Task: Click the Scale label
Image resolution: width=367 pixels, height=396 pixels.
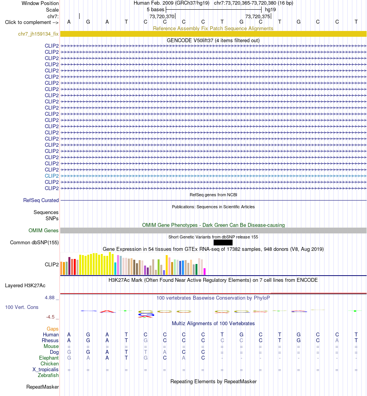Action: point(52,10)
